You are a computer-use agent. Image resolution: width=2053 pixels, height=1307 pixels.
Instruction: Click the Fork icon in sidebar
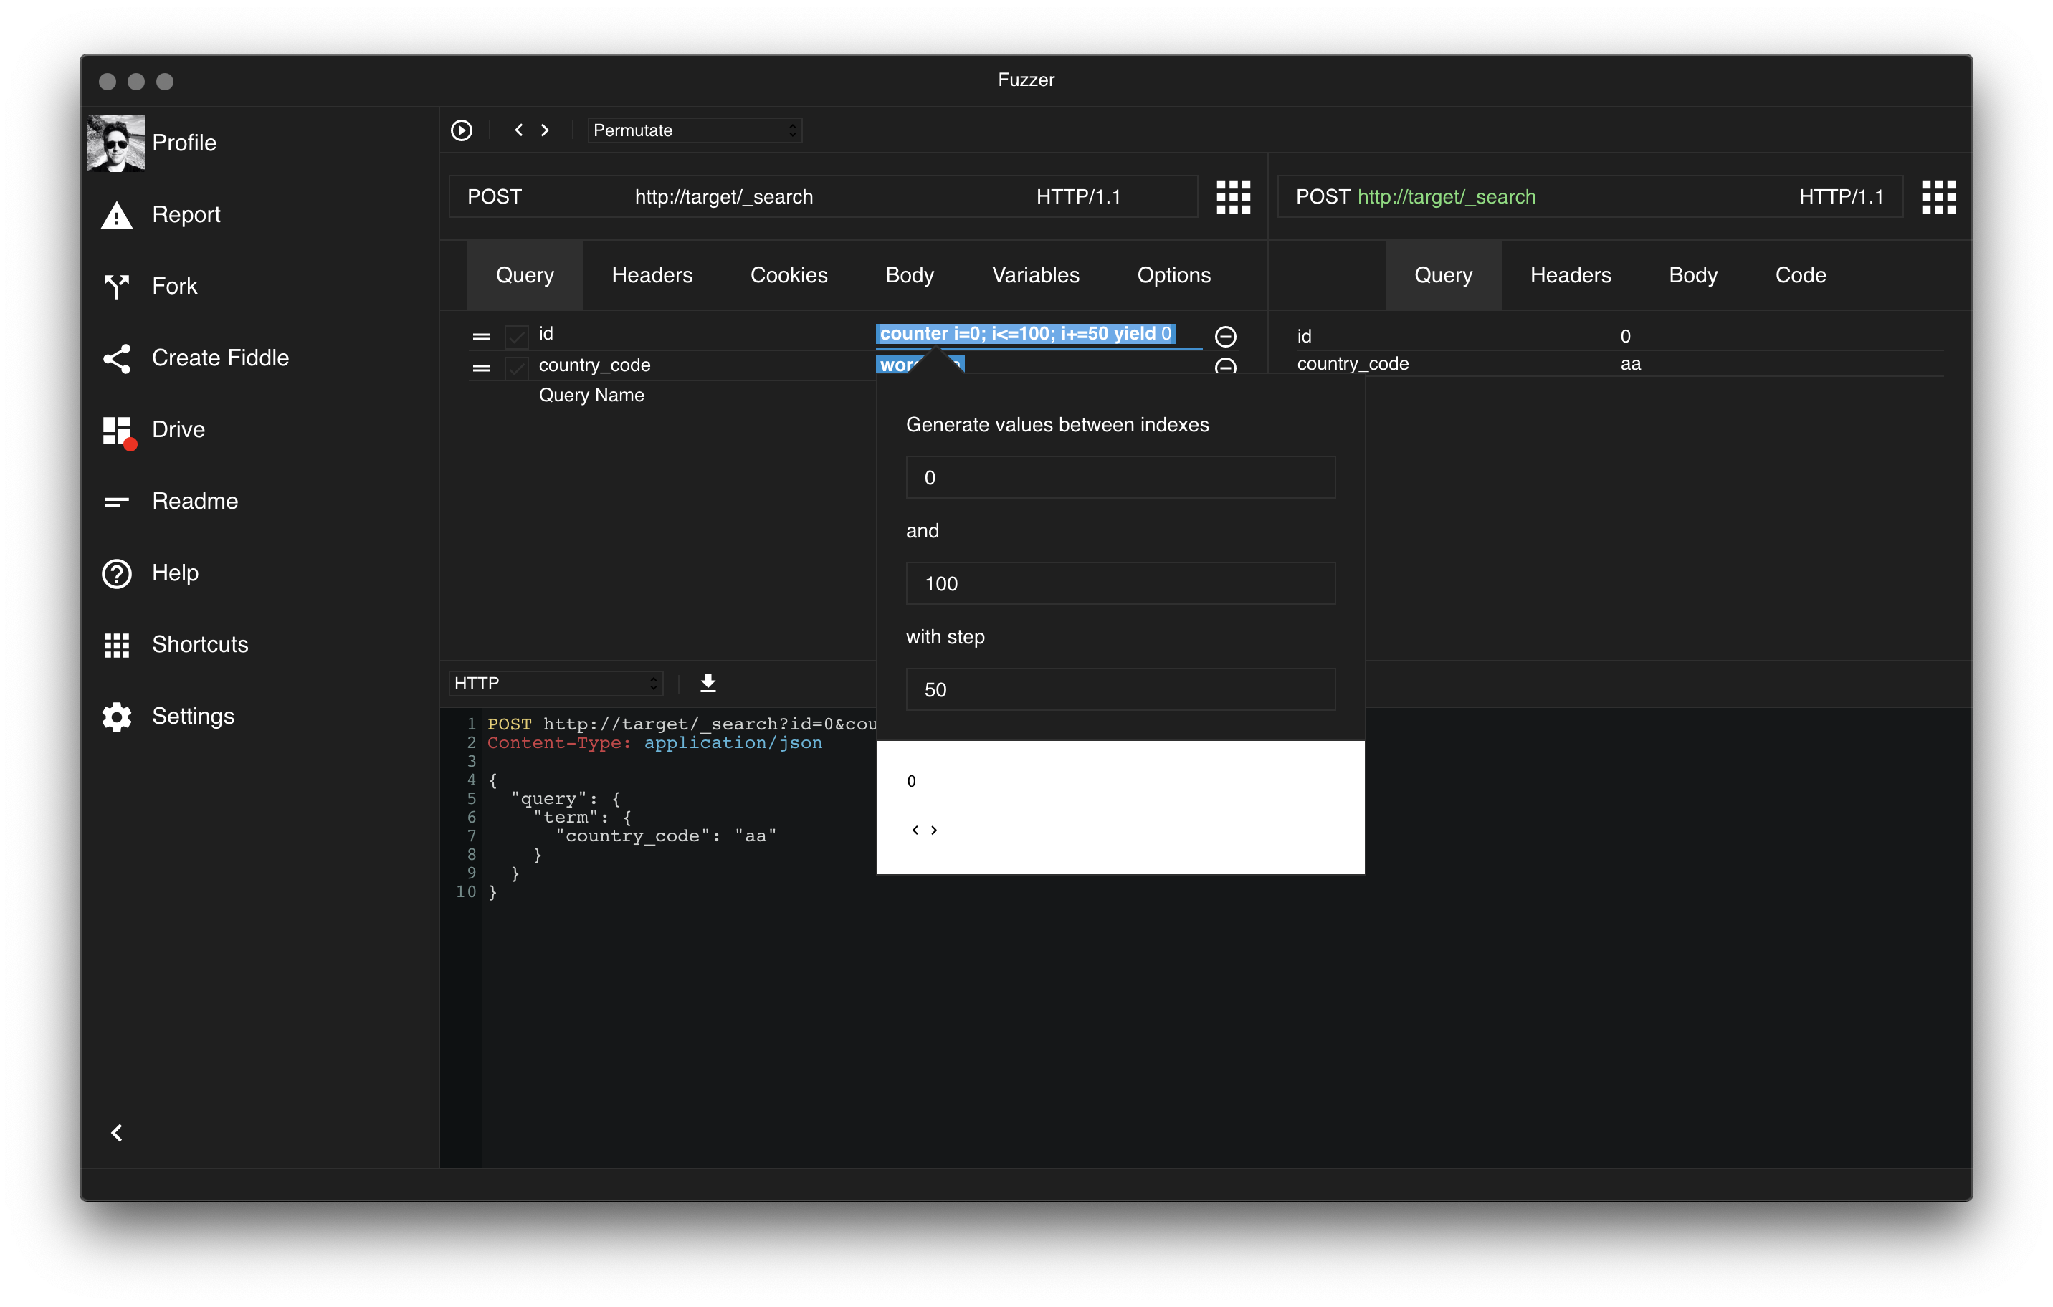(x=117, y=287)
